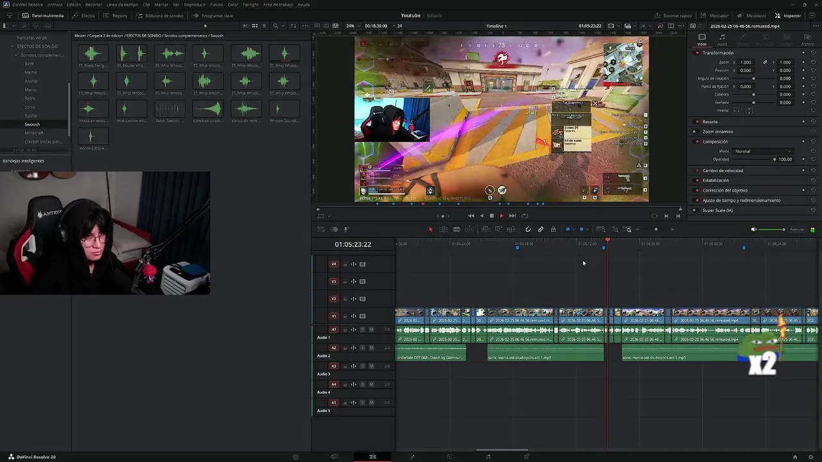The height and width of the screenshot is (462, 822).
Task: Jump to first frame transport button
Action: 471,216
